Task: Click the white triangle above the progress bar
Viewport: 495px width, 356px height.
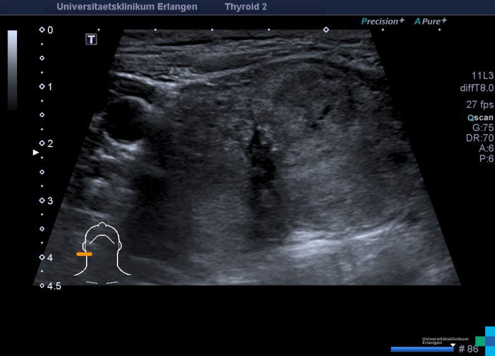Action: (453, 344)
